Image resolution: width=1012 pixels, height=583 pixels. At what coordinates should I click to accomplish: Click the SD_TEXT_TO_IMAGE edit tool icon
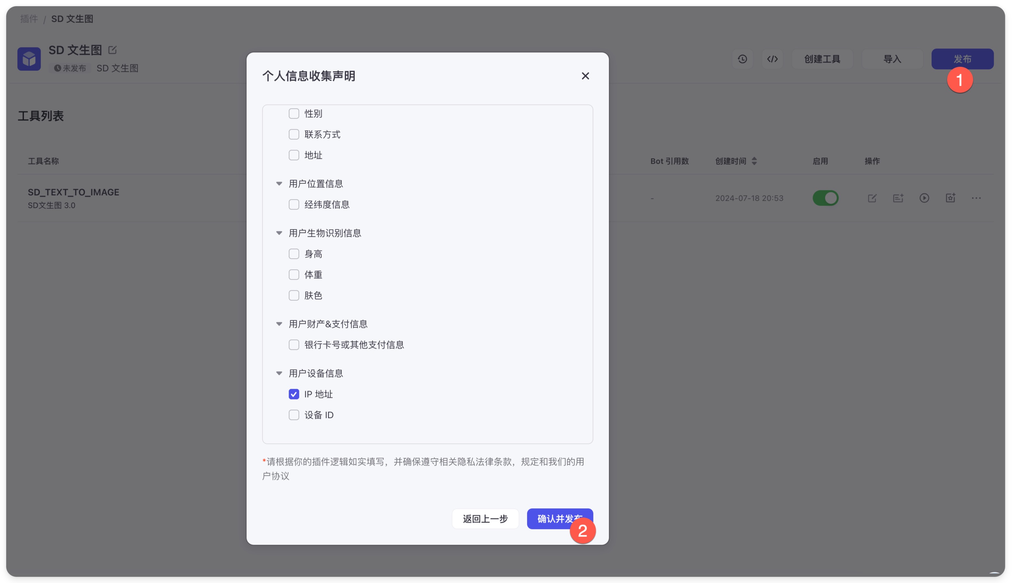click(x=872, y=198)
